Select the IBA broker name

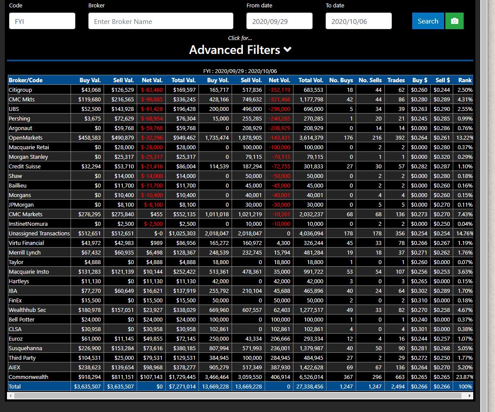click(13, 291)
